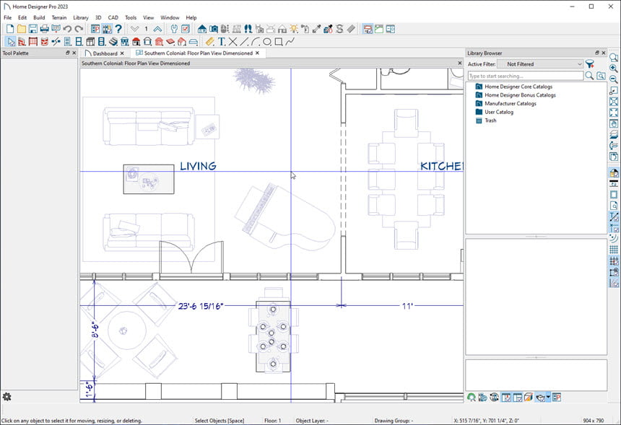
Task: Select Southern Colonial Floor Plan tab
Action: [198, 53]
